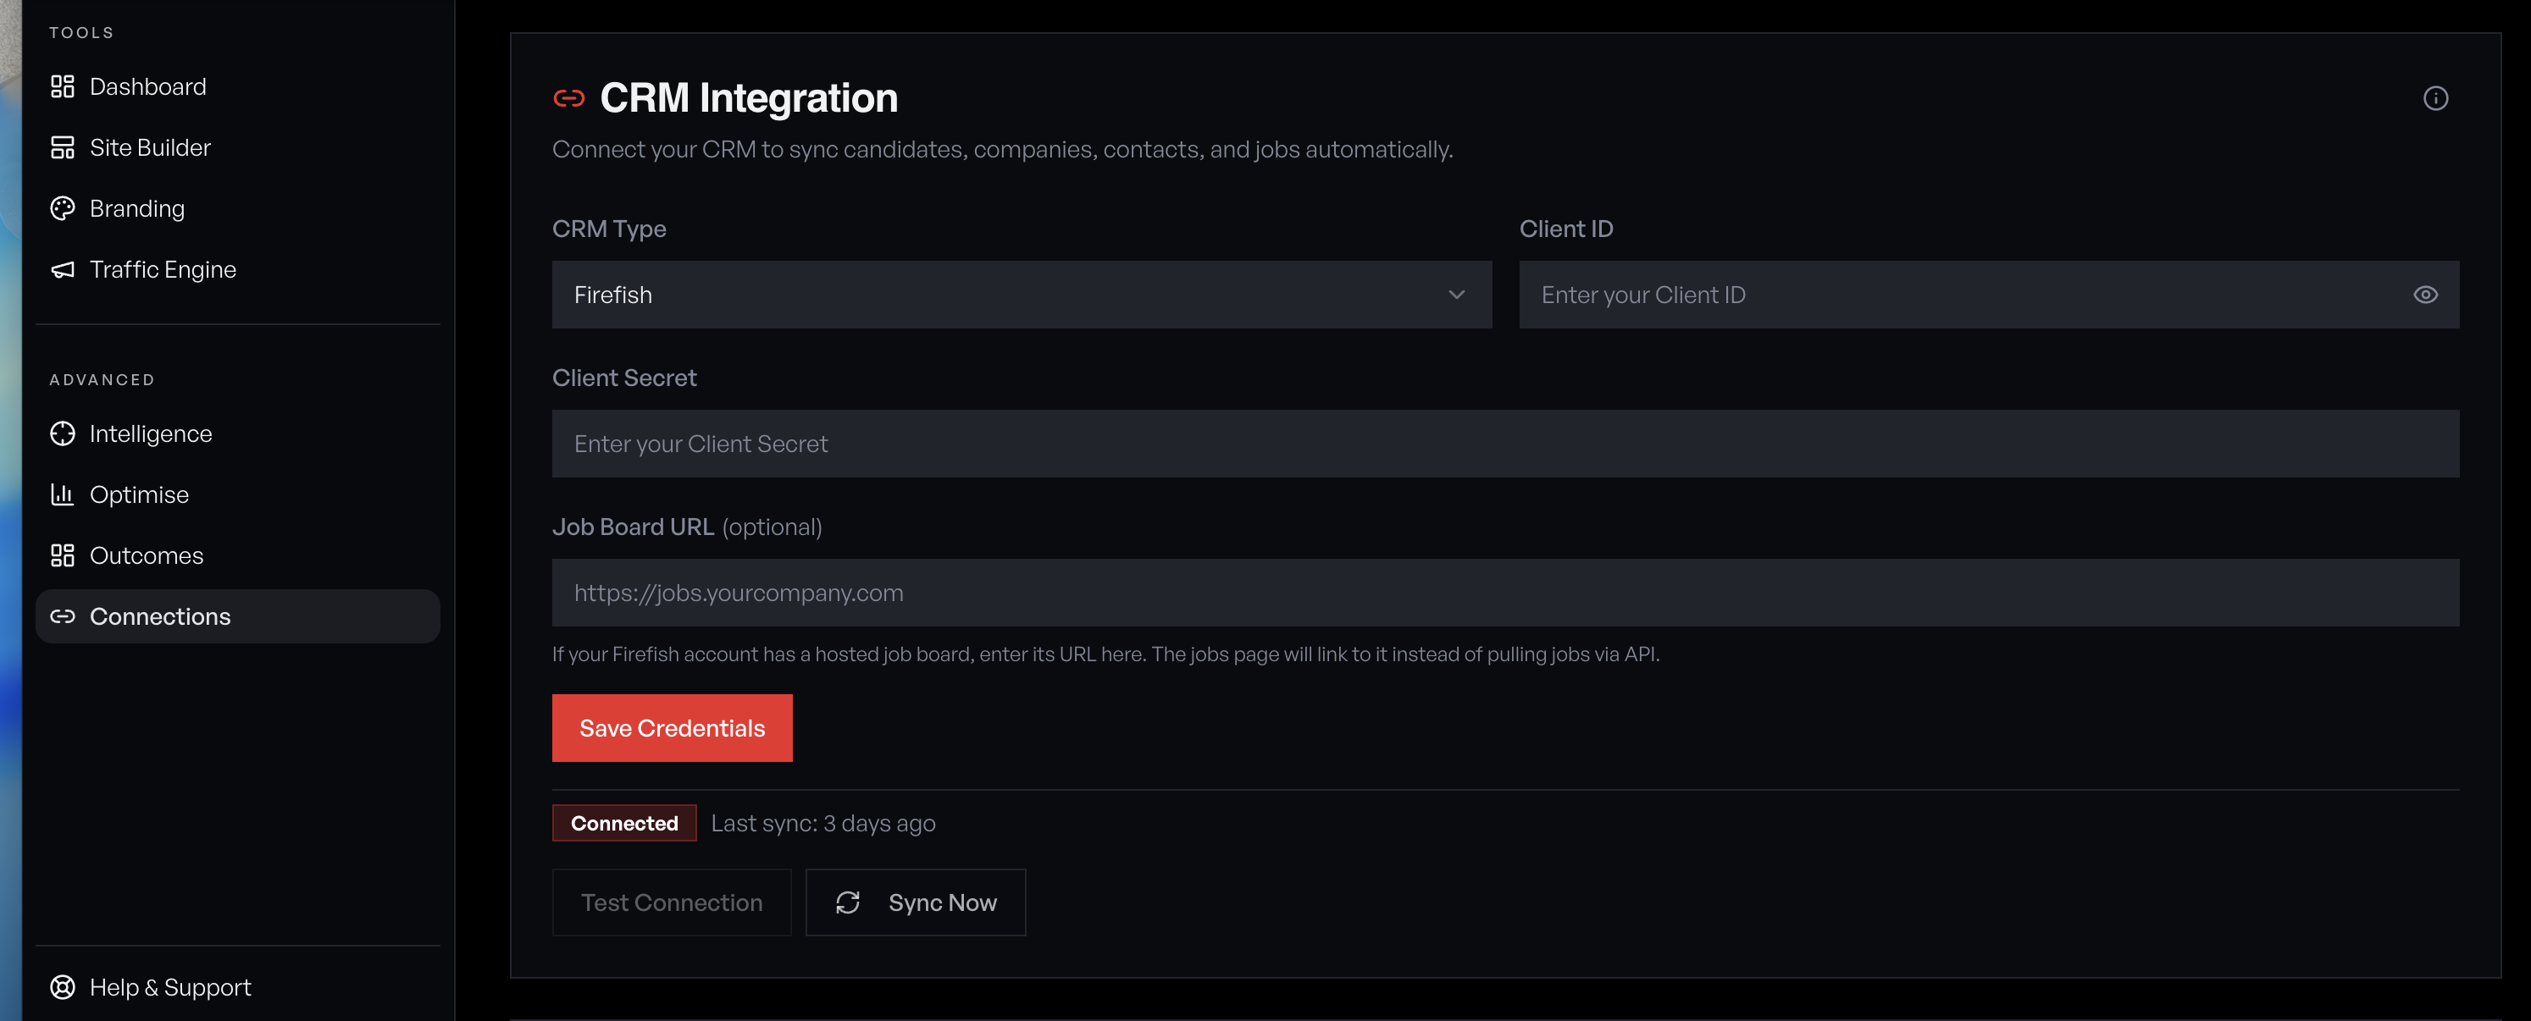Toggle Client ID visibility with the eye icon
The height and width of the screenshot is (1021, 2531).
click(x=2426, y=295)
